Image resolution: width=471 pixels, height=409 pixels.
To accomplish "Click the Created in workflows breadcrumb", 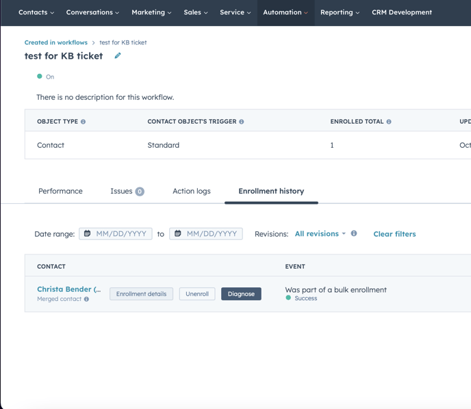I will 56,42.
